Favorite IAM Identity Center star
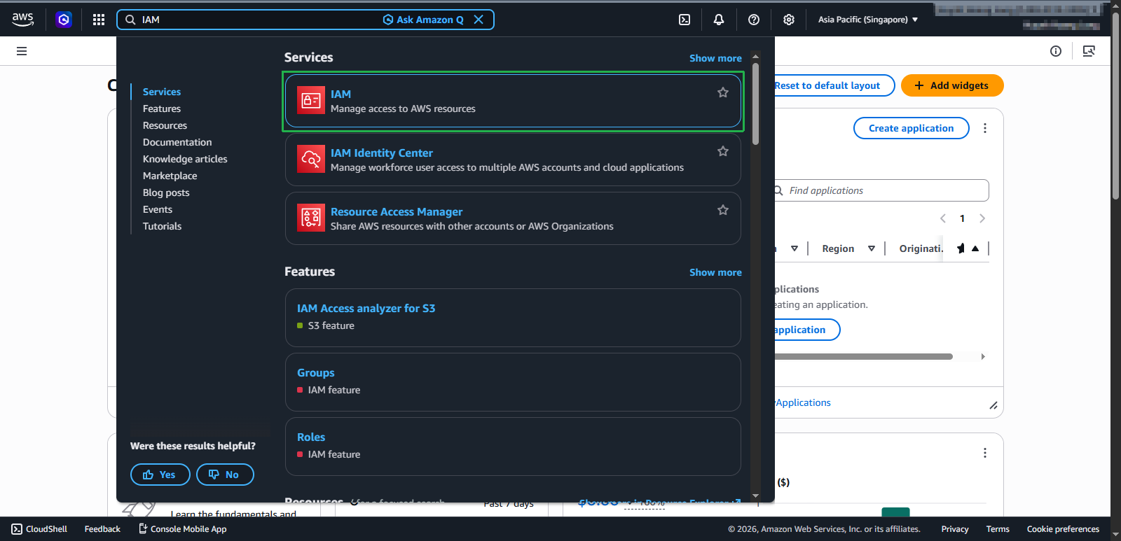 [723, 151]
